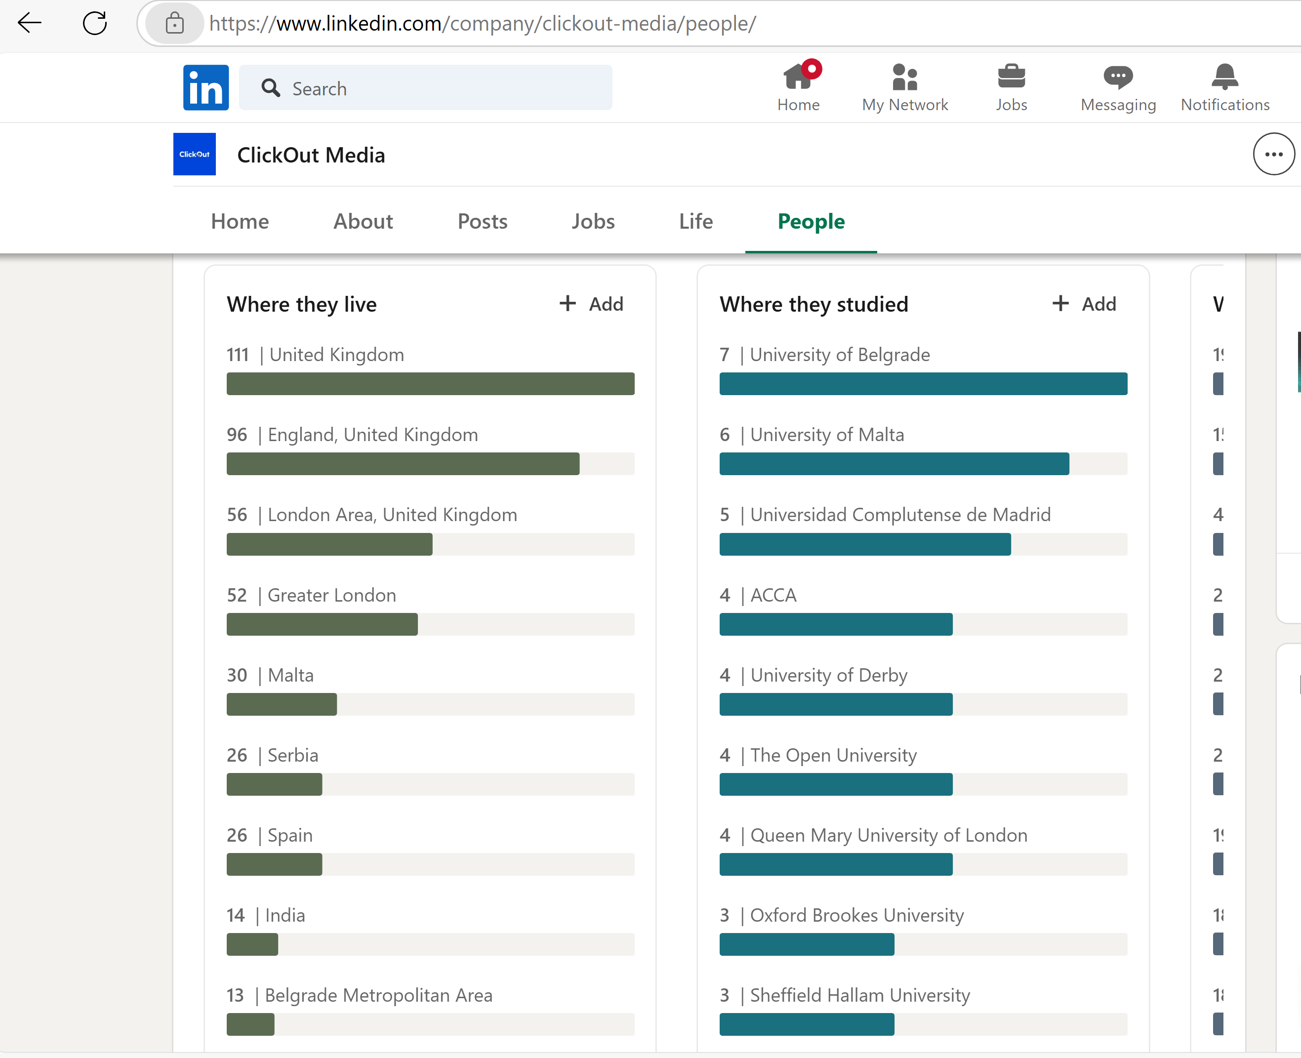Image resolution: width=1301 pixels, height=1058 pixels.
Task: Select India location bar
Action: tap(430, 944)
